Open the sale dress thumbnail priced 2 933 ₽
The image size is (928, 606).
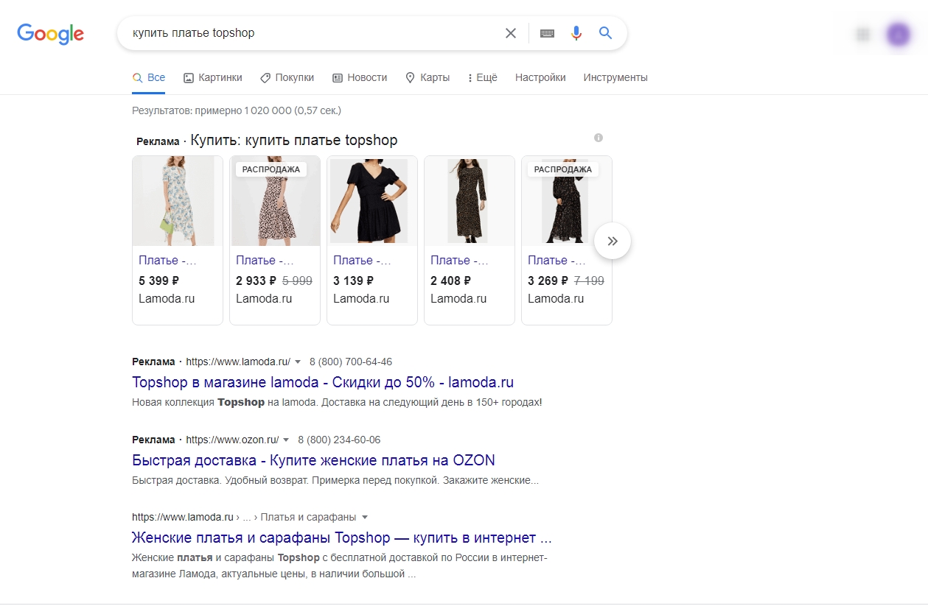tap(275, 200)
